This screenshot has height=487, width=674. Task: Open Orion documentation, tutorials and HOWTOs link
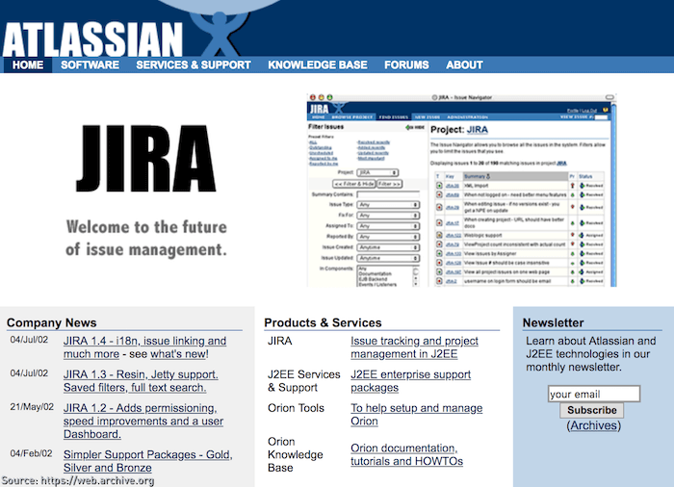(406, 454)
